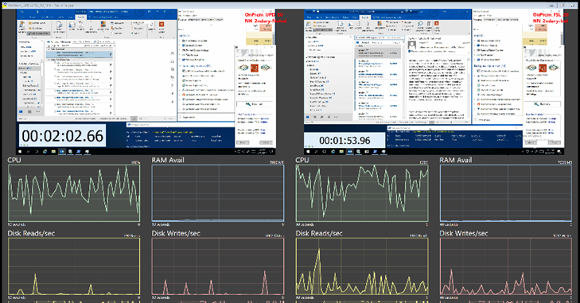Viewport: 580px width, 303px height.
Task: Click the search box above OnPrem_FSL Outlook message list
Action: [x=380, y=37]
